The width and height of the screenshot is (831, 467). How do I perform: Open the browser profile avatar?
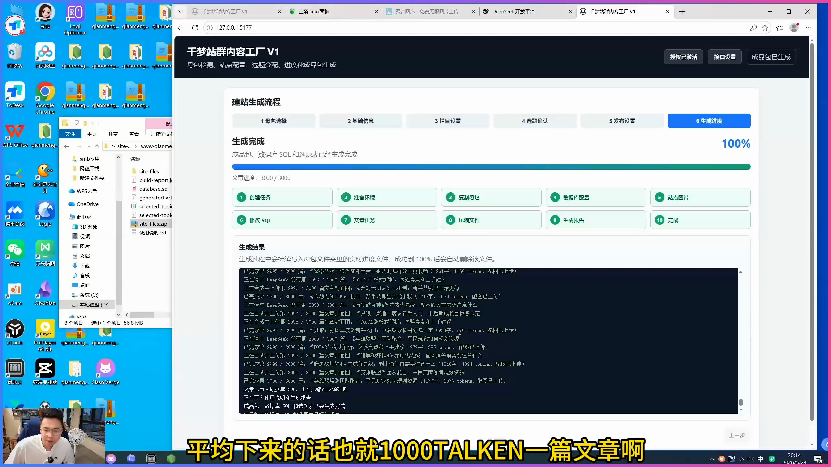pos(794,28)
